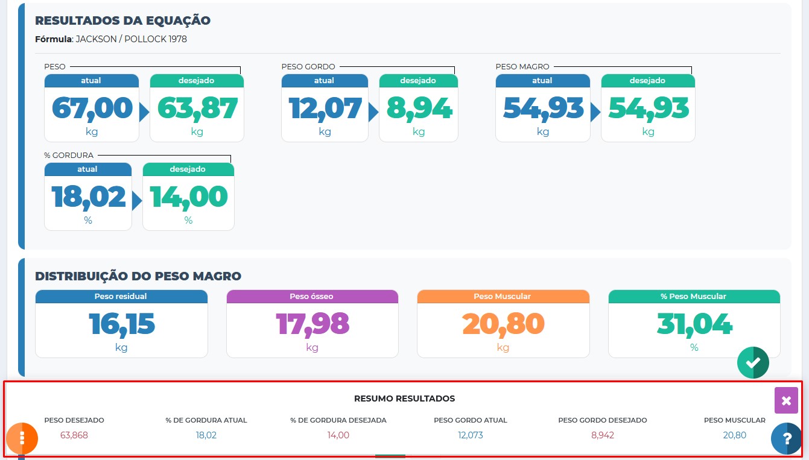
Task: Click the green checkmark confirm button
Action: point(752,363)
